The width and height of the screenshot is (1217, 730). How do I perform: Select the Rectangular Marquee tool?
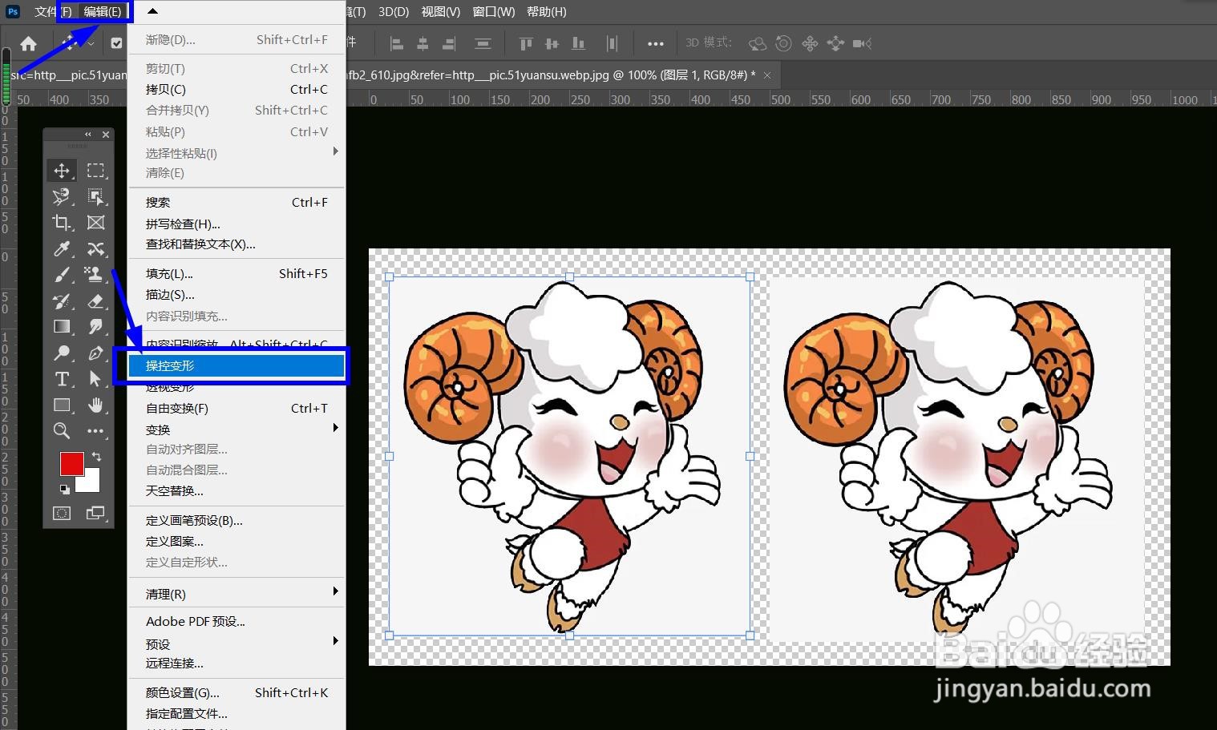(x=96, y=171)
